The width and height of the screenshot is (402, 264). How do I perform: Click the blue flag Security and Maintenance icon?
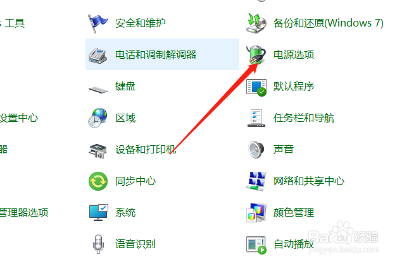point(97,23)
